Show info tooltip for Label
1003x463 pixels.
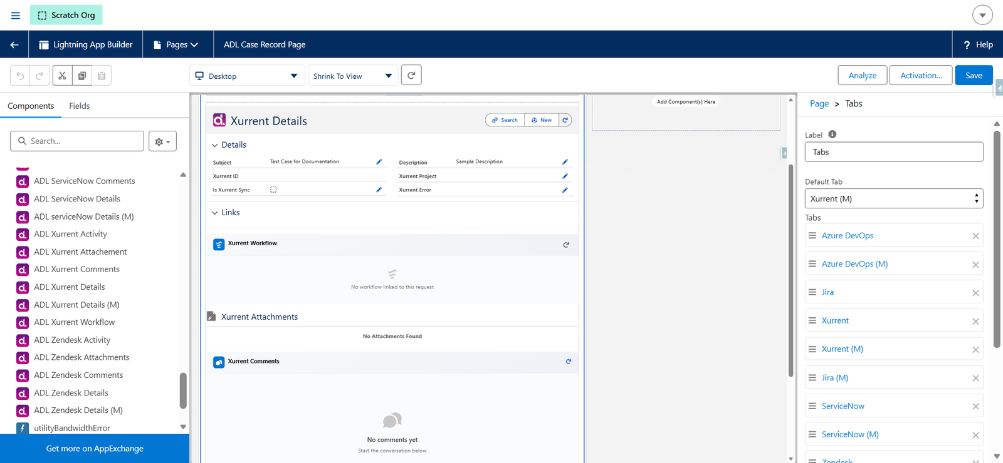[832, 135]
